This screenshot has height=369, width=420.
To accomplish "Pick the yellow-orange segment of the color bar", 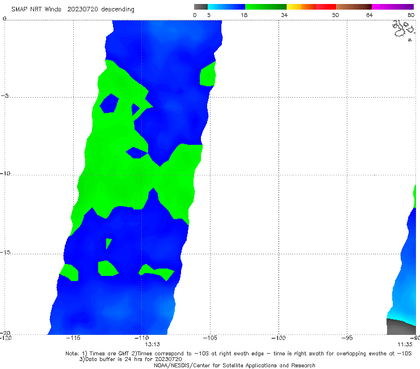I will tap(301, 7).
